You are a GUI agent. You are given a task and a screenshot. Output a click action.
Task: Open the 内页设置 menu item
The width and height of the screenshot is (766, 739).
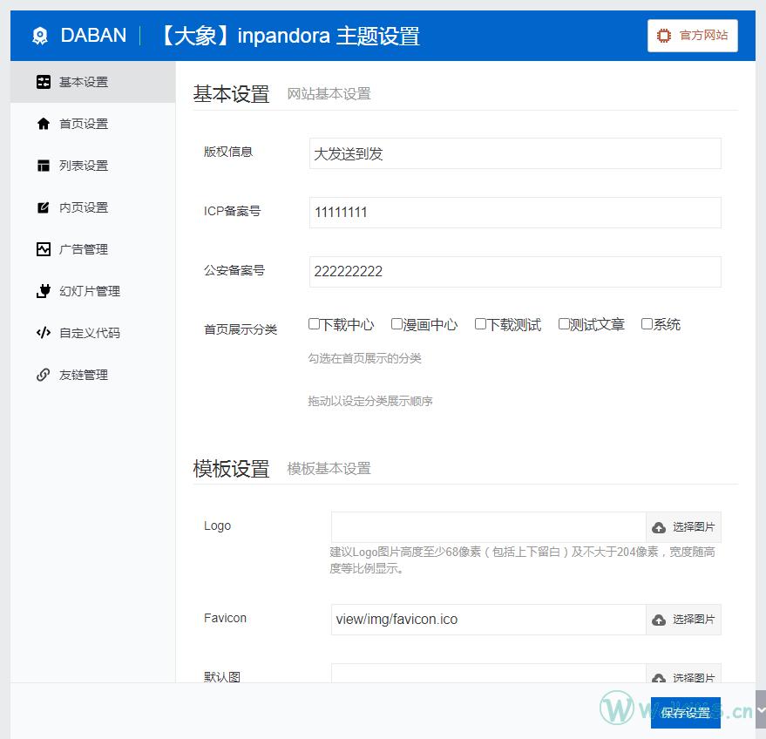pos(93,207)
